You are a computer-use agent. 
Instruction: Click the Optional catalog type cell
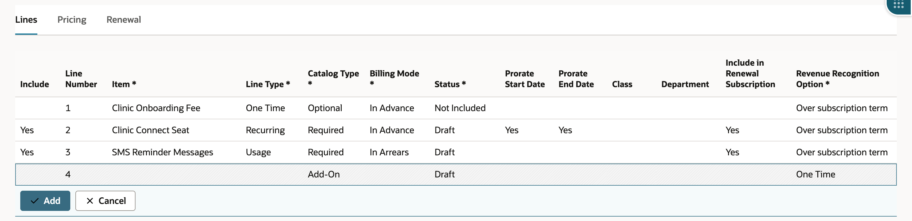[x=325, y=108]
